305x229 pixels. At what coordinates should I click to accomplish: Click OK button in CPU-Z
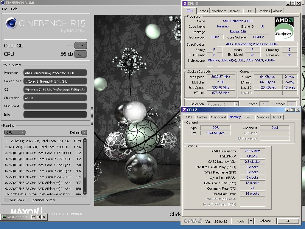[288, 221]
